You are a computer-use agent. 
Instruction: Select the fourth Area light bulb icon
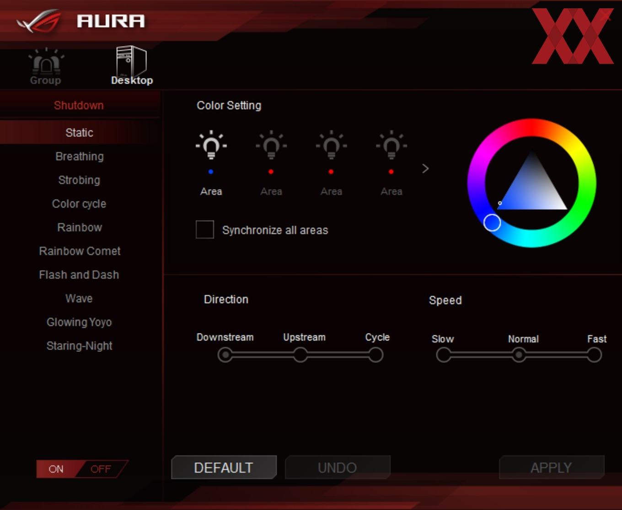pyautogui.click(x=391, y=145)
